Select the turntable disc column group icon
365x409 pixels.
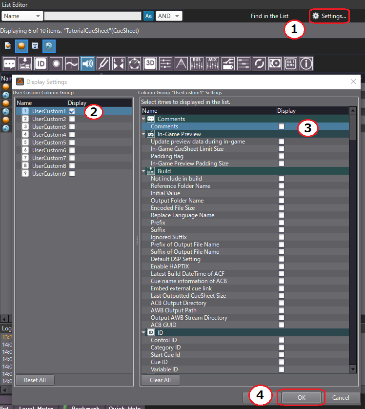275,63
